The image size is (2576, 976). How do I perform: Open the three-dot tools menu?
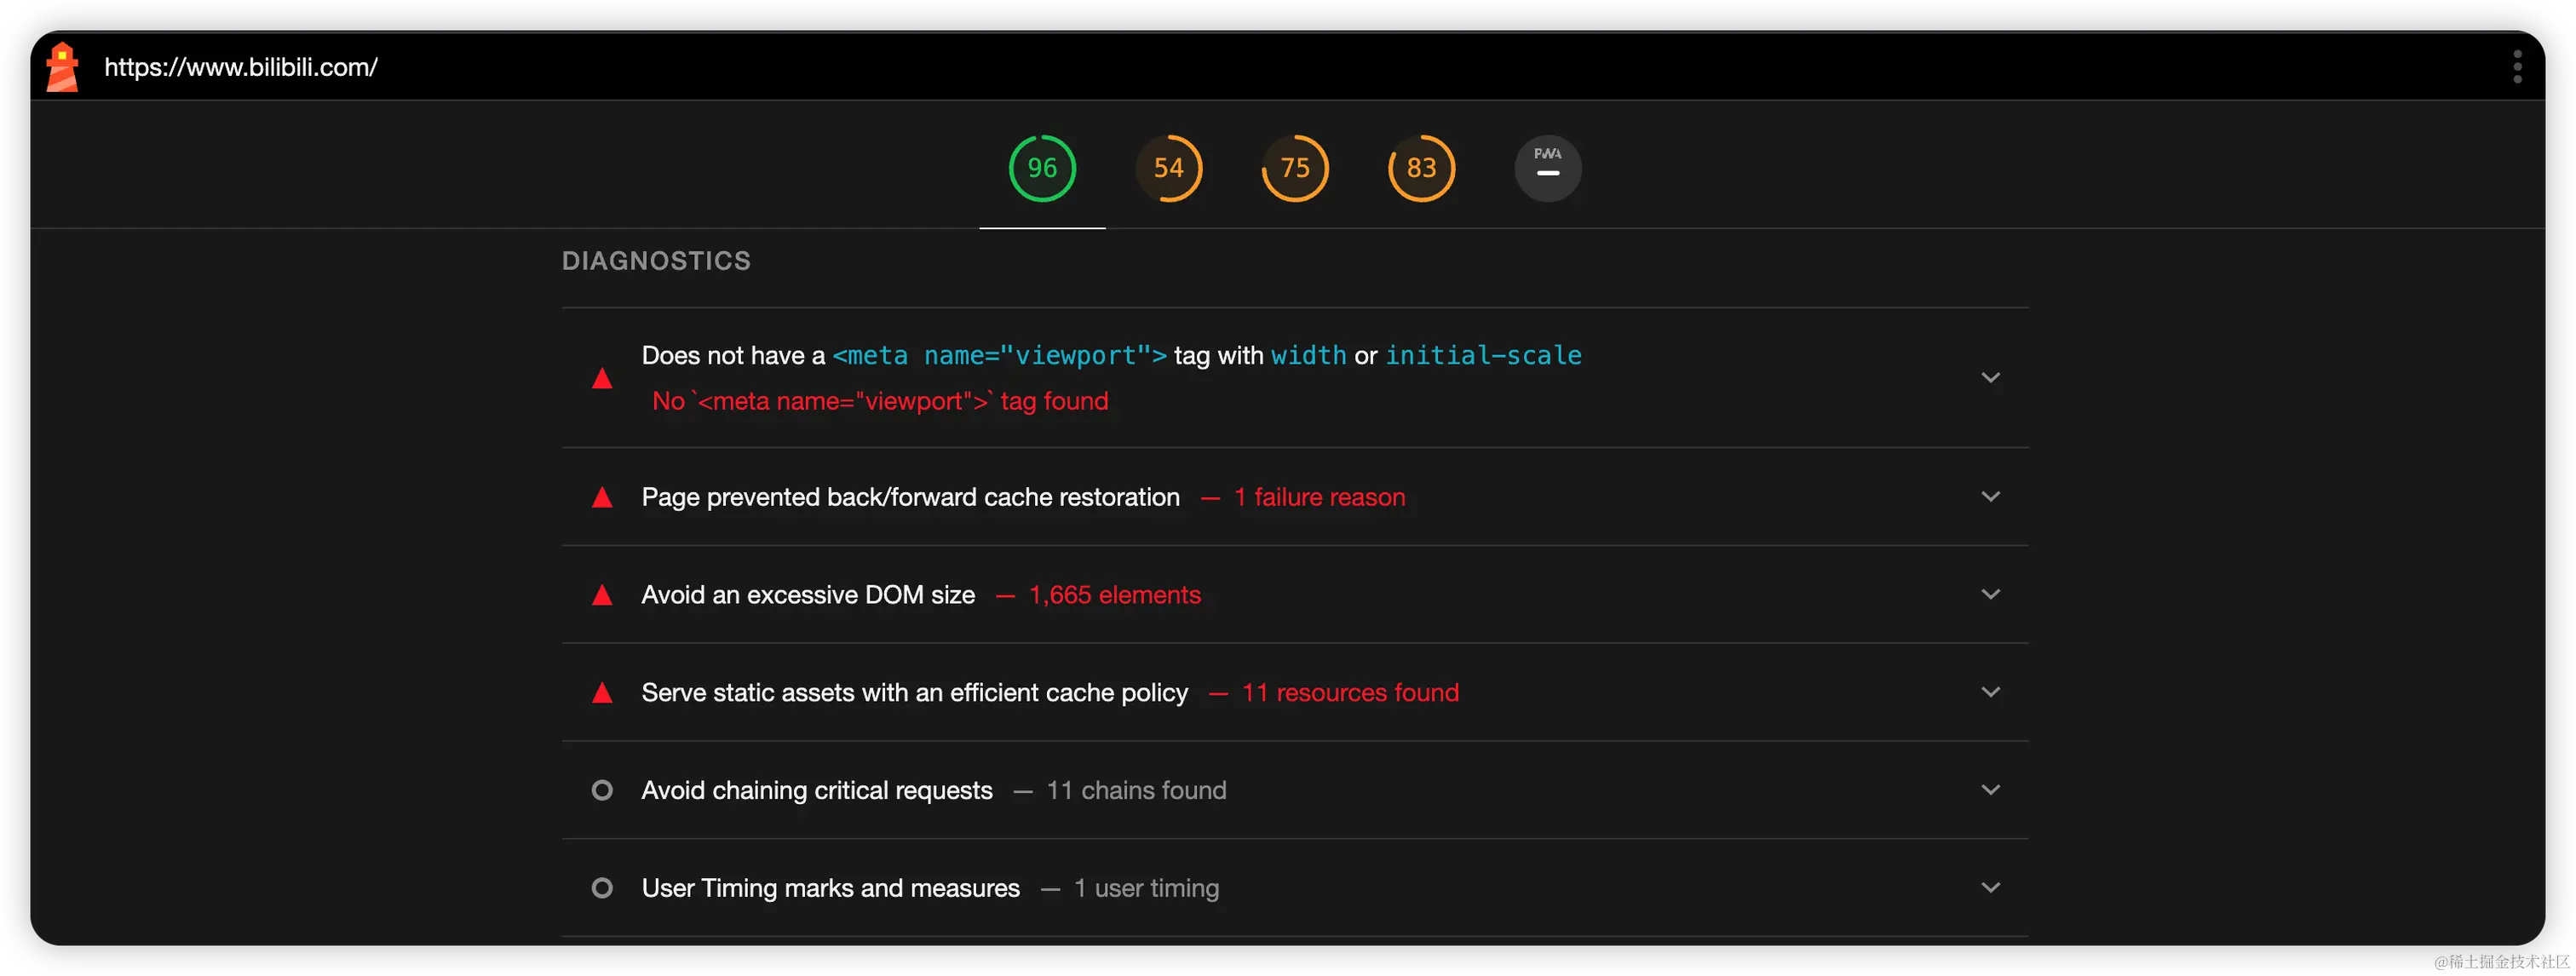click(2517, 67)
